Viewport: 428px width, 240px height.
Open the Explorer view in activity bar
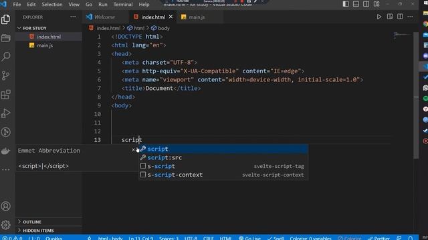[6, 19]
